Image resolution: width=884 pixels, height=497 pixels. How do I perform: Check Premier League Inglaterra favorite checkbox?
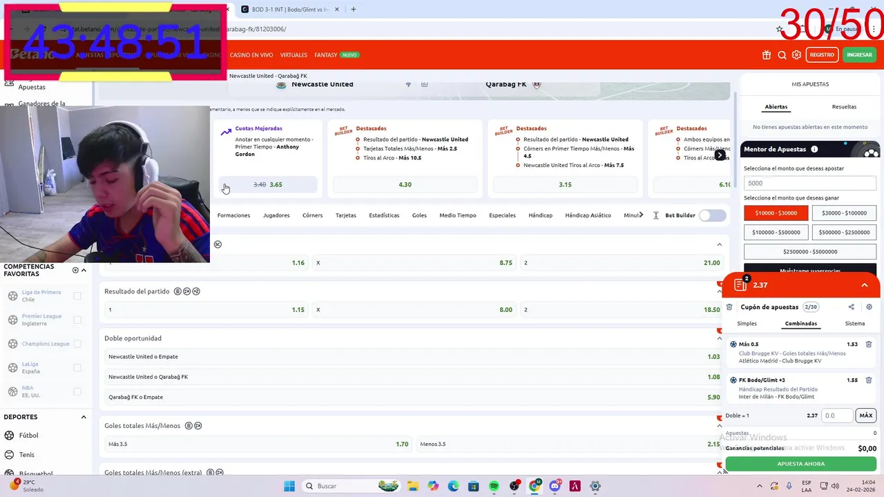(77, 320)
